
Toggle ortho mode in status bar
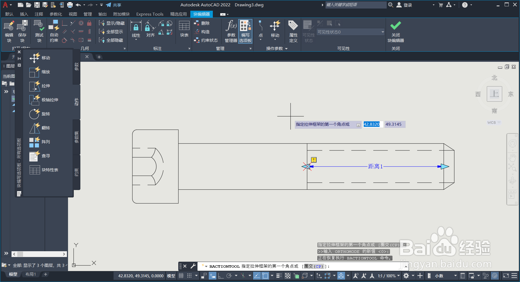pos(221,276)
